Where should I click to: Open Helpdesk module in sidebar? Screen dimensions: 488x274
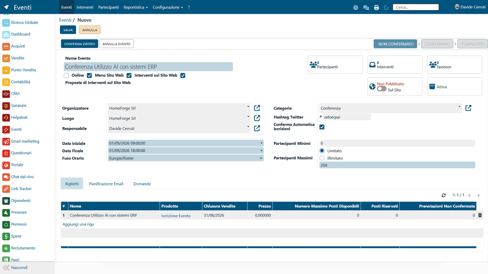pos(15,118)
